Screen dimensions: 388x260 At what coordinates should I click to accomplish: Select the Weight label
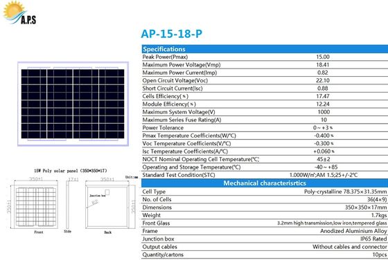coord(152,216)
